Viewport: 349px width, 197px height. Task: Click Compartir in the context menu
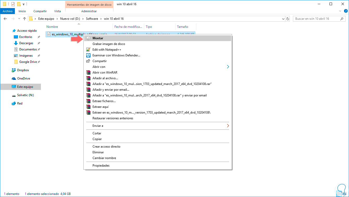[158, 61]
